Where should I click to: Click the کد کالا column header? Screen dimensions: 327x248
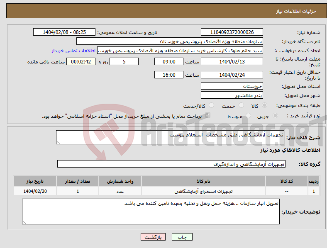click(287, 181)
